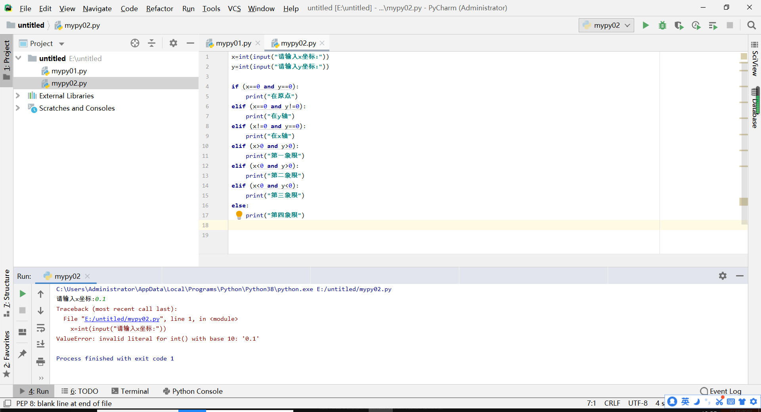Click the Run panel stop square
Image resolution: width=761 pixels, height=412 pixels.
point(23,310)
